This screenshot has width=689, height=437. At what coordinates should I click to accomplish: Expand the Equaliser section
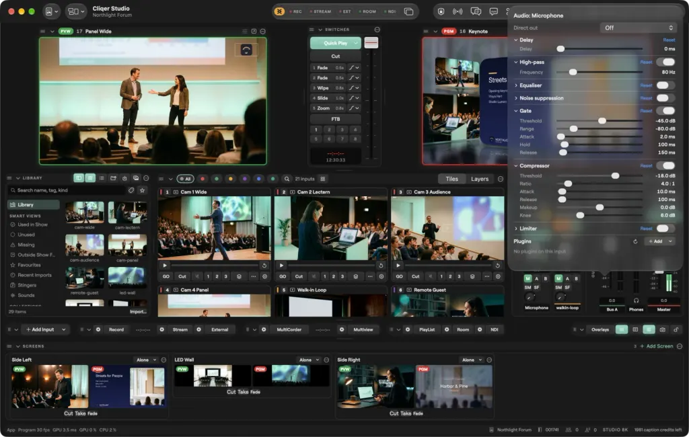click(516, 85)
